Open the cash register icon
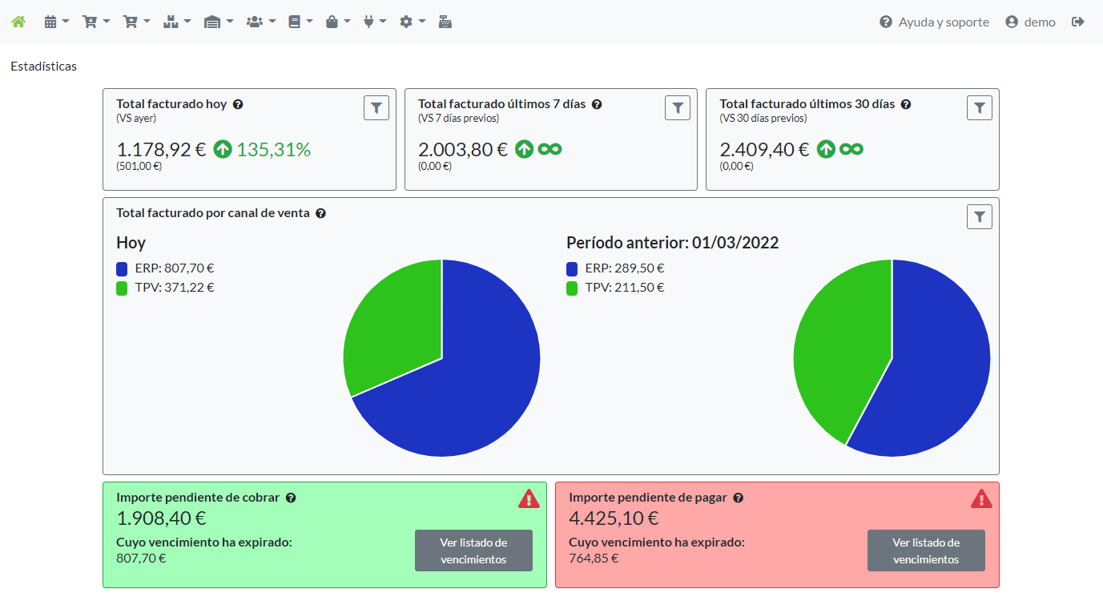Screen dimensions: 1103x605 445,22
